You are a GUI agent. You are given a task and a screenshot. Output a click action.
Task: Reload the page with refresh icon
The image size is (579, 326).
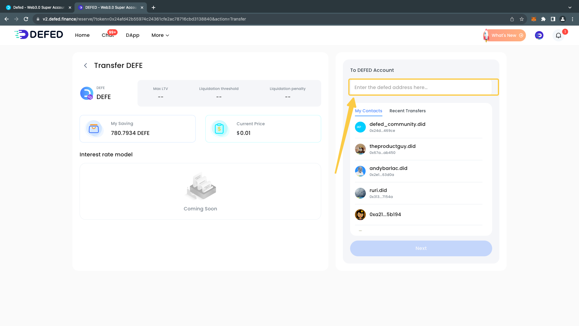tap(26, 19)
